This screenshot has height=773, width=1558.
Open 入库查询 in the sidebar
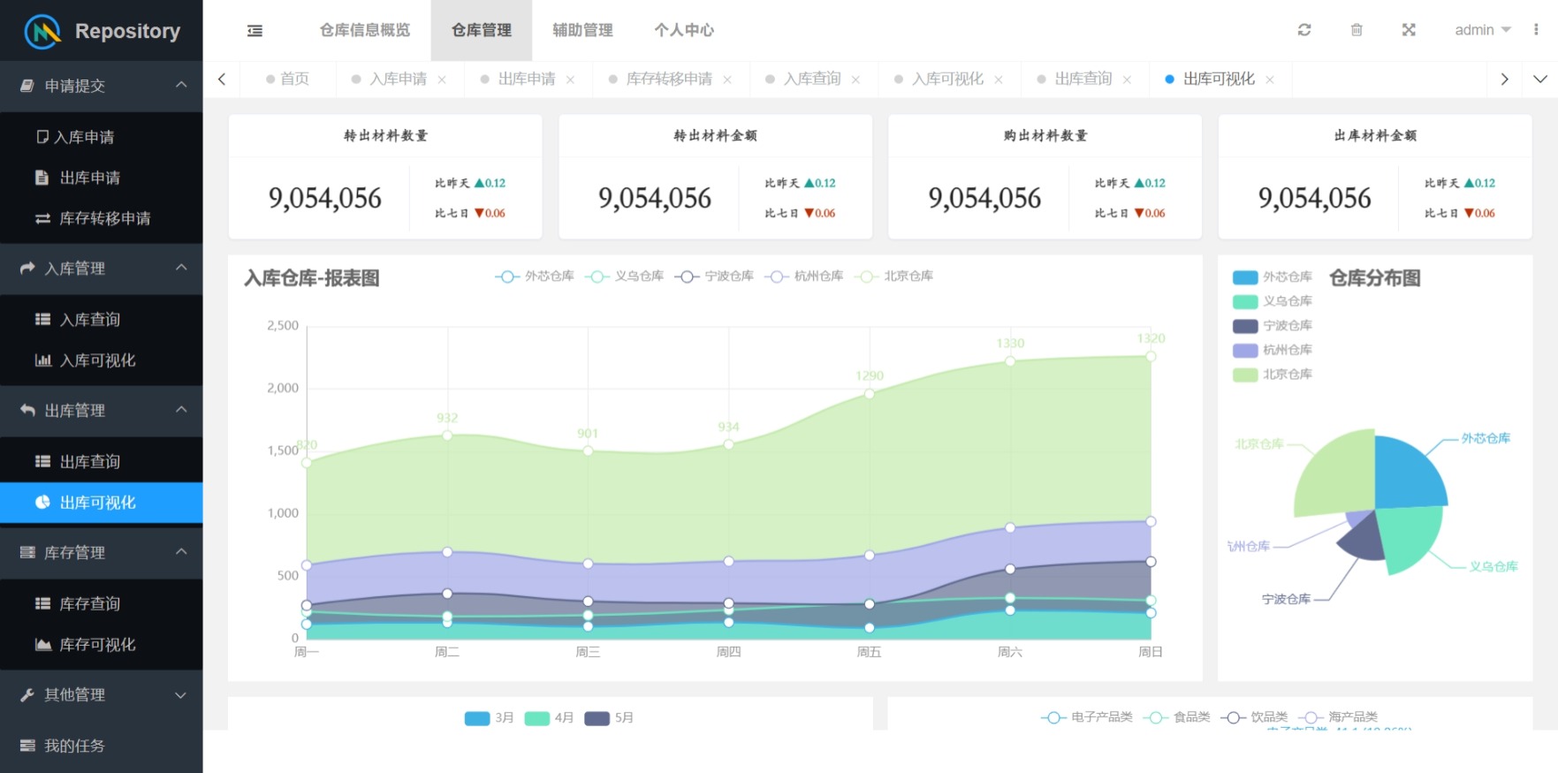(x=101, y=320)
